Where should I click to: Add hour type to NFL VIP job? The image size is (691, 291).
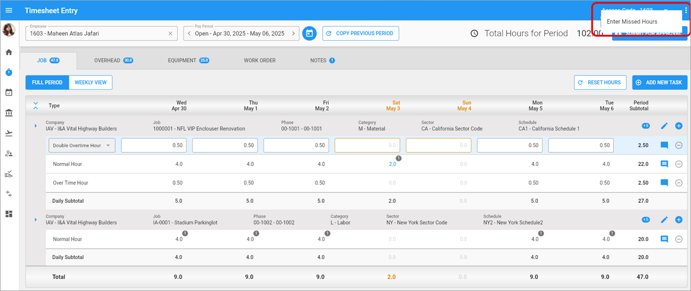point(679,126)
